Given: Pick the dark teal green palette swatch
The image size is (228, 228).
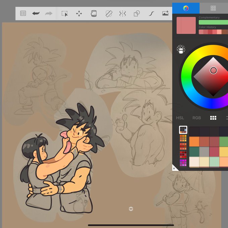Looking at the screenshot, I should tap(194, 152).
